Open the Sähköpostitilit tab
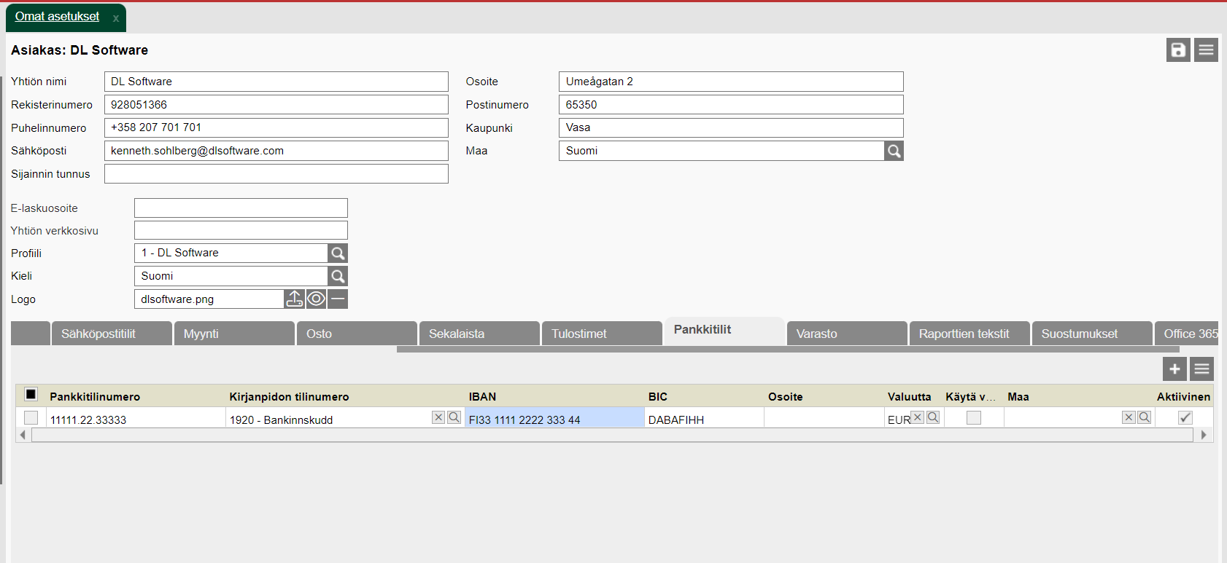Viewport: 1227px width, 563px height. click(x=111, y=334)
